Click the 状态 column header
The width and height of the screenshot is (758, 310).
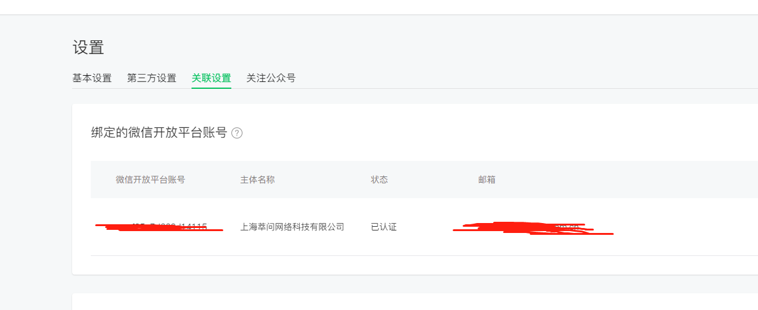[379, 180]
